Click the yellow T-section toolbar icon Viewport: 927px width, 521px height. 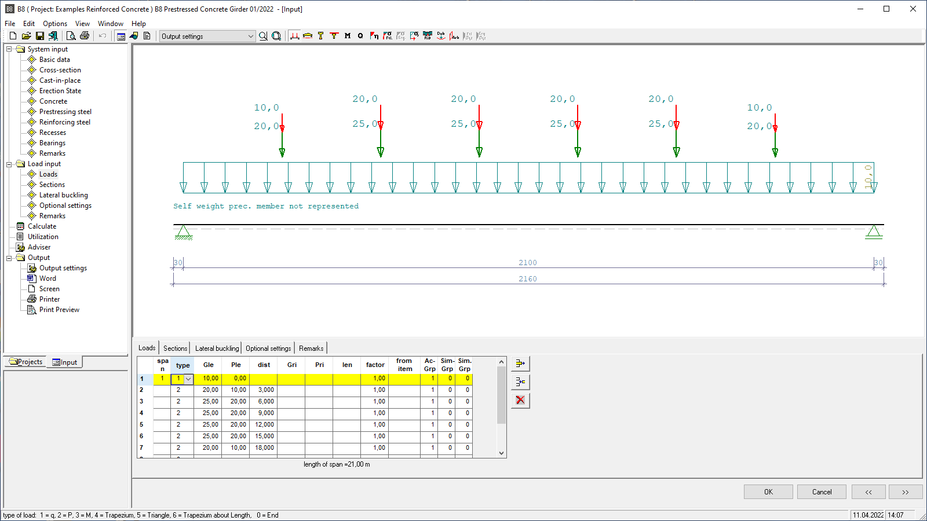click(x=321, y=36)
